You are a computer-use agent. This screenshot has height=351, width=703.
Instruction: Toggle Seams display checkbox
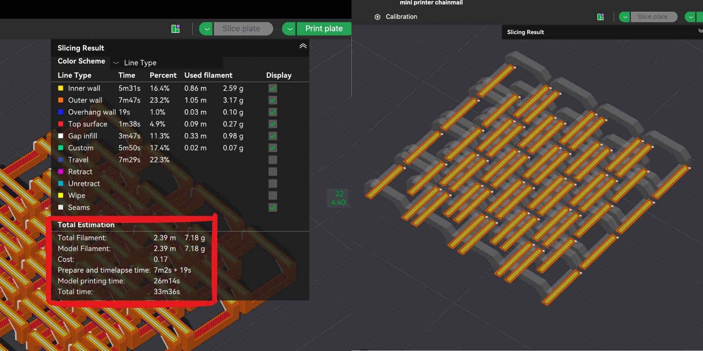(x=273, y=208)
